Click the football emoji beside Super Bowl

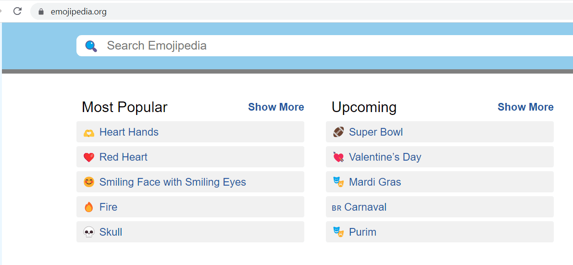[338, 132]
